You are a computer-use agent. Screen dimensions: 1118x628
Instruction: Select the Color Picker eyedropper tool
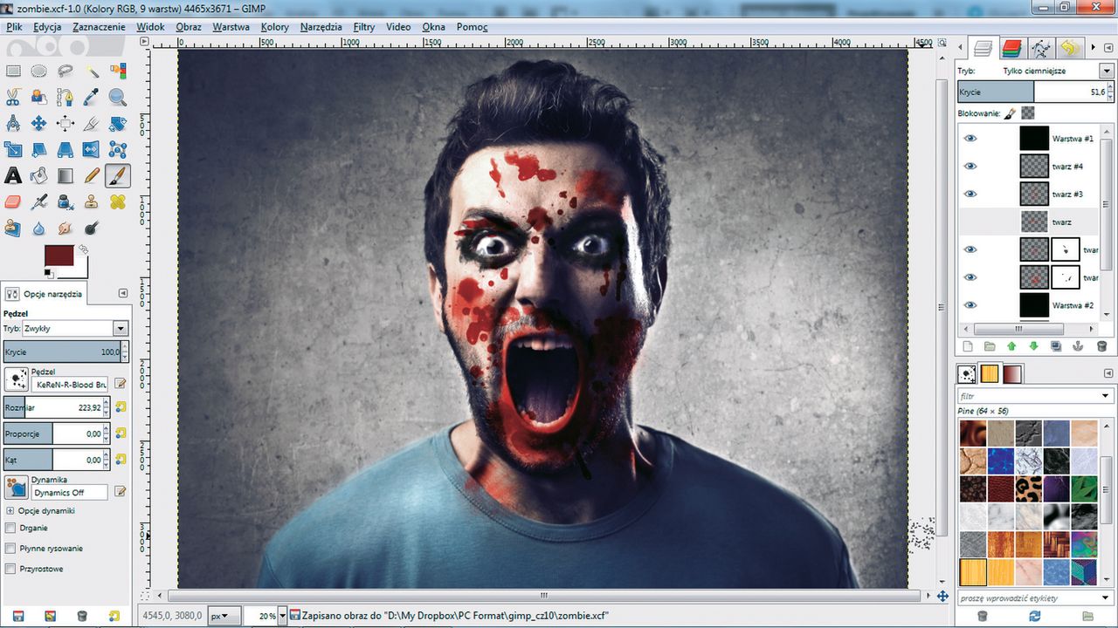tap(92, 98)
